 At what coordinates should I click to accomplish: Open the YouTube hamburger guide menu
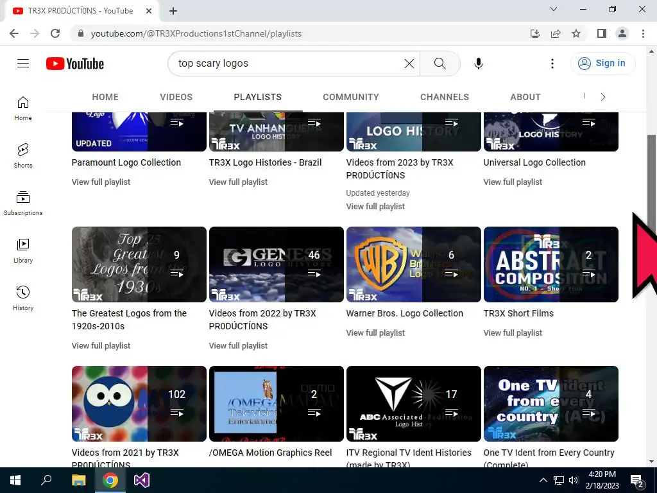pyautogui.click(x=23, y=64)
